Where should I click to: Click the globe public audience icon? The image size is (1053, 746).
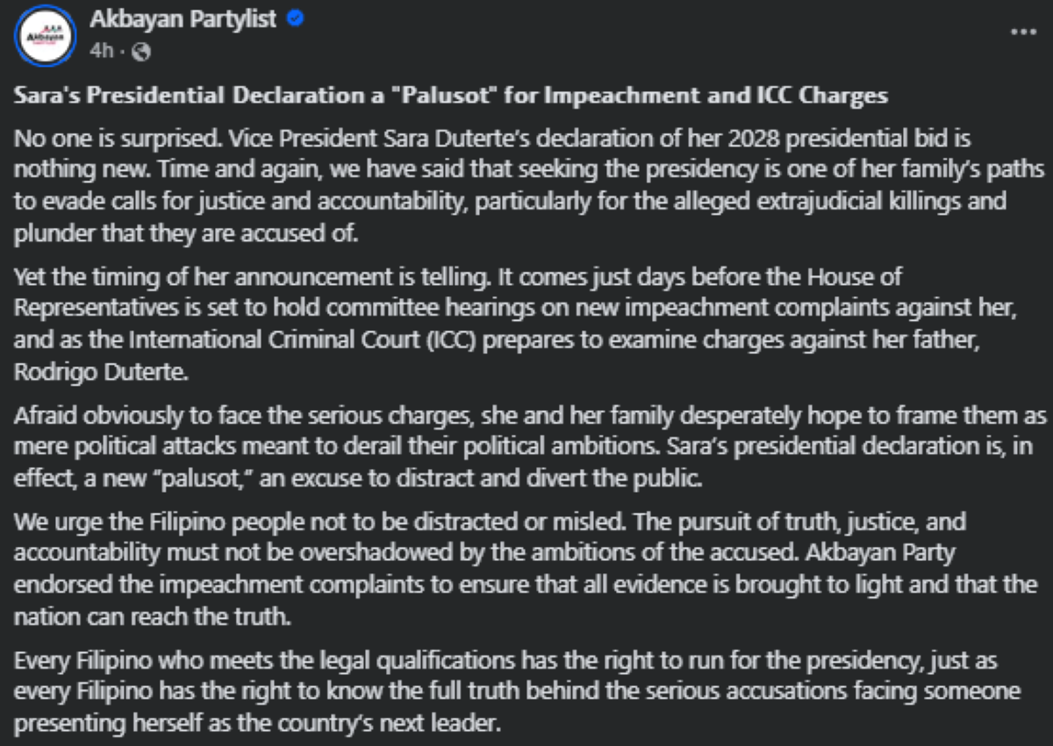click(x=141, y=52)
